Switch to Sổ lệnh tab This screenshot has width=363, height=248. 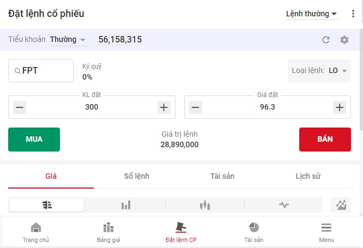pyautogui.click(x=136, y=176)
